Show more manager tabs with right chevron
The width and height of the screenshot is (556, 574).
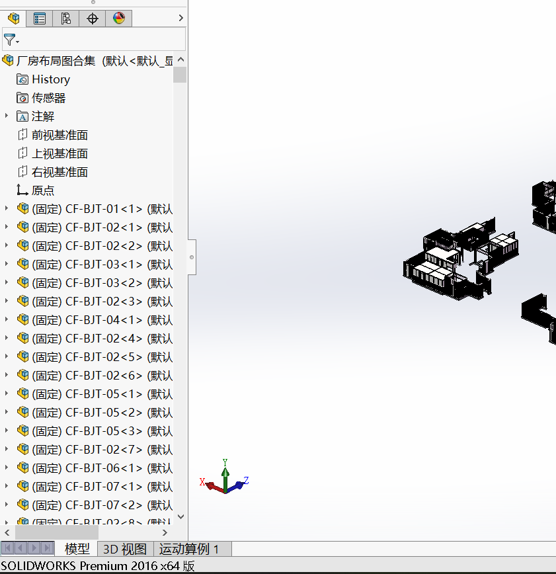(180, 19)
